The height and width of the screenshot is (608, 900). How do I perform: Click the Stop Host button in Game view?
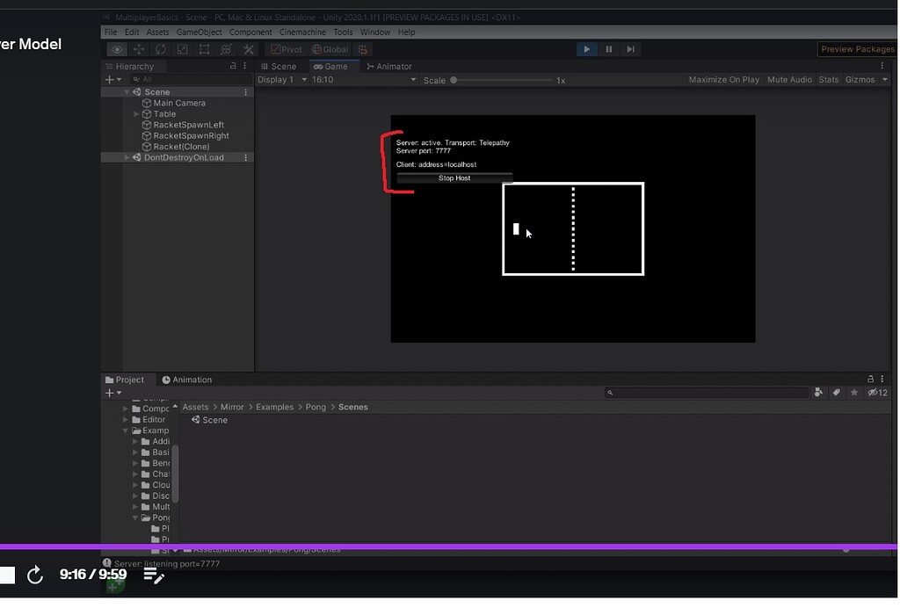[x=454, y=177]
